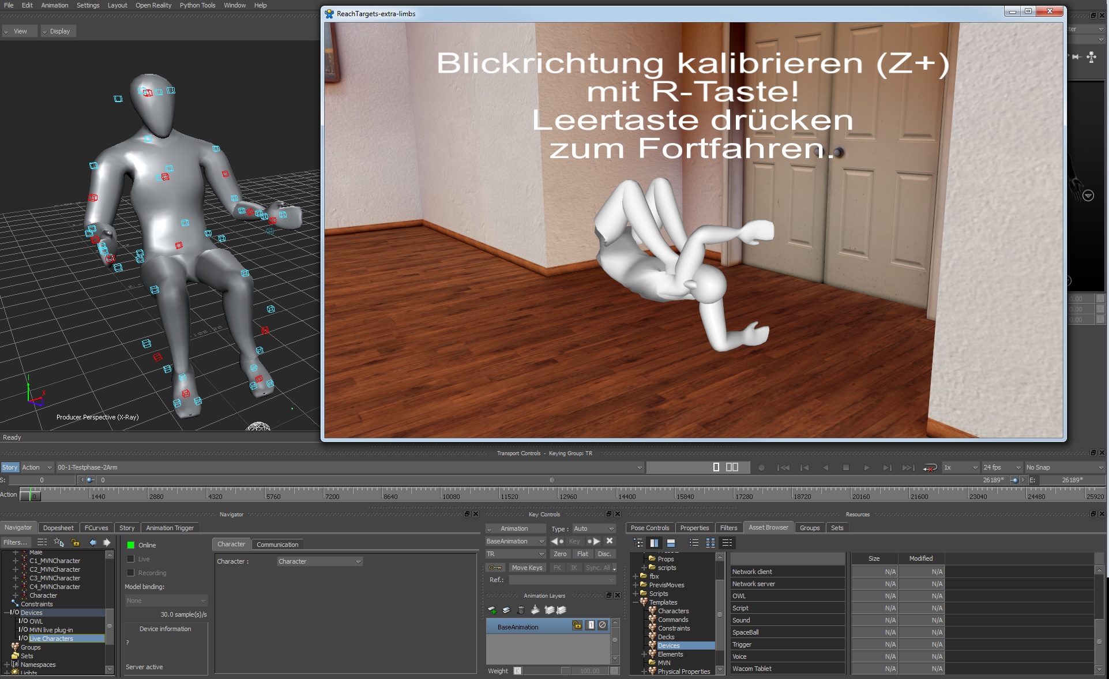This screenshot has height=679, width=1109.
Task: Click the Move Keys button
Action: (x=527, y=568)
